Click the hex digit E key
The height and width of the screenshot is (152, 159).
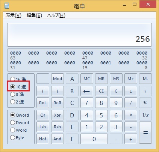pos(72,127)
